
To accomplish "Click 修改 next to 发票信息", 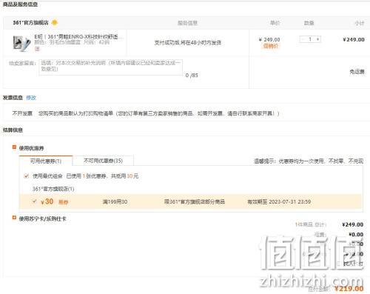I will 31,98.
